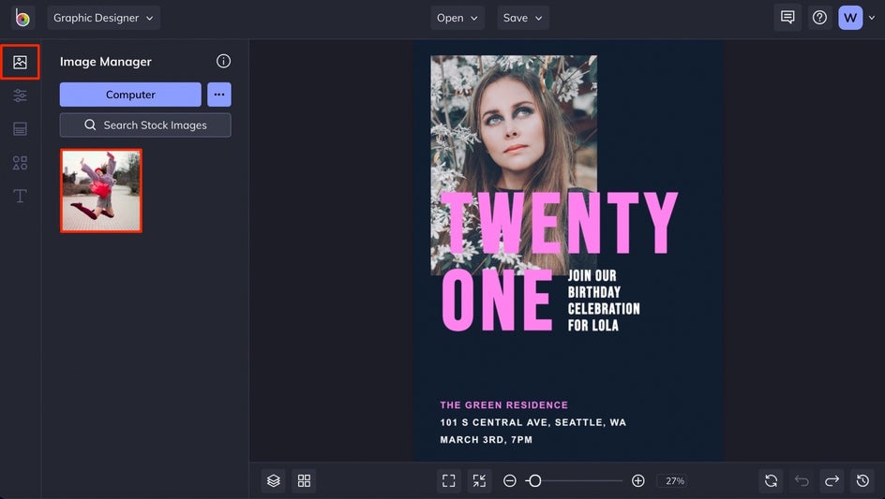Click the zoom out minus icon

click(x=510, y=480)
